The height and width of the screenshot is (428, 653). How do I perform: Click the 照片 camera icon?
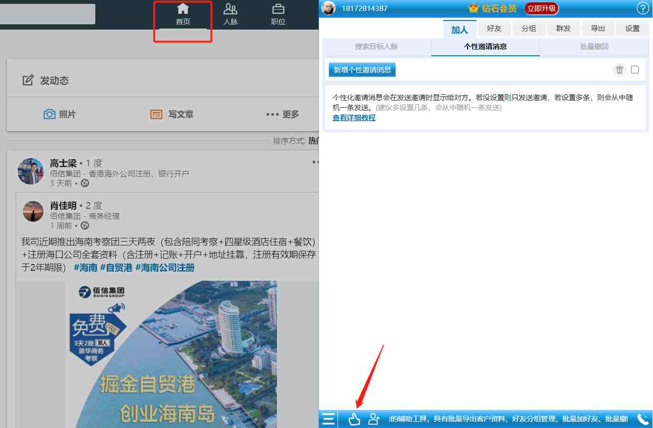click(49, 114)
